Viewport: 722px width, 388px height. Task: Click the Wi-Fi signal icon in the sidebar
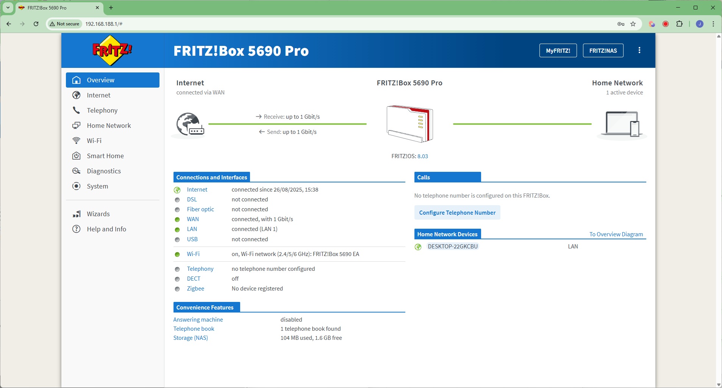pyautogui.click(x=77, y=141)
